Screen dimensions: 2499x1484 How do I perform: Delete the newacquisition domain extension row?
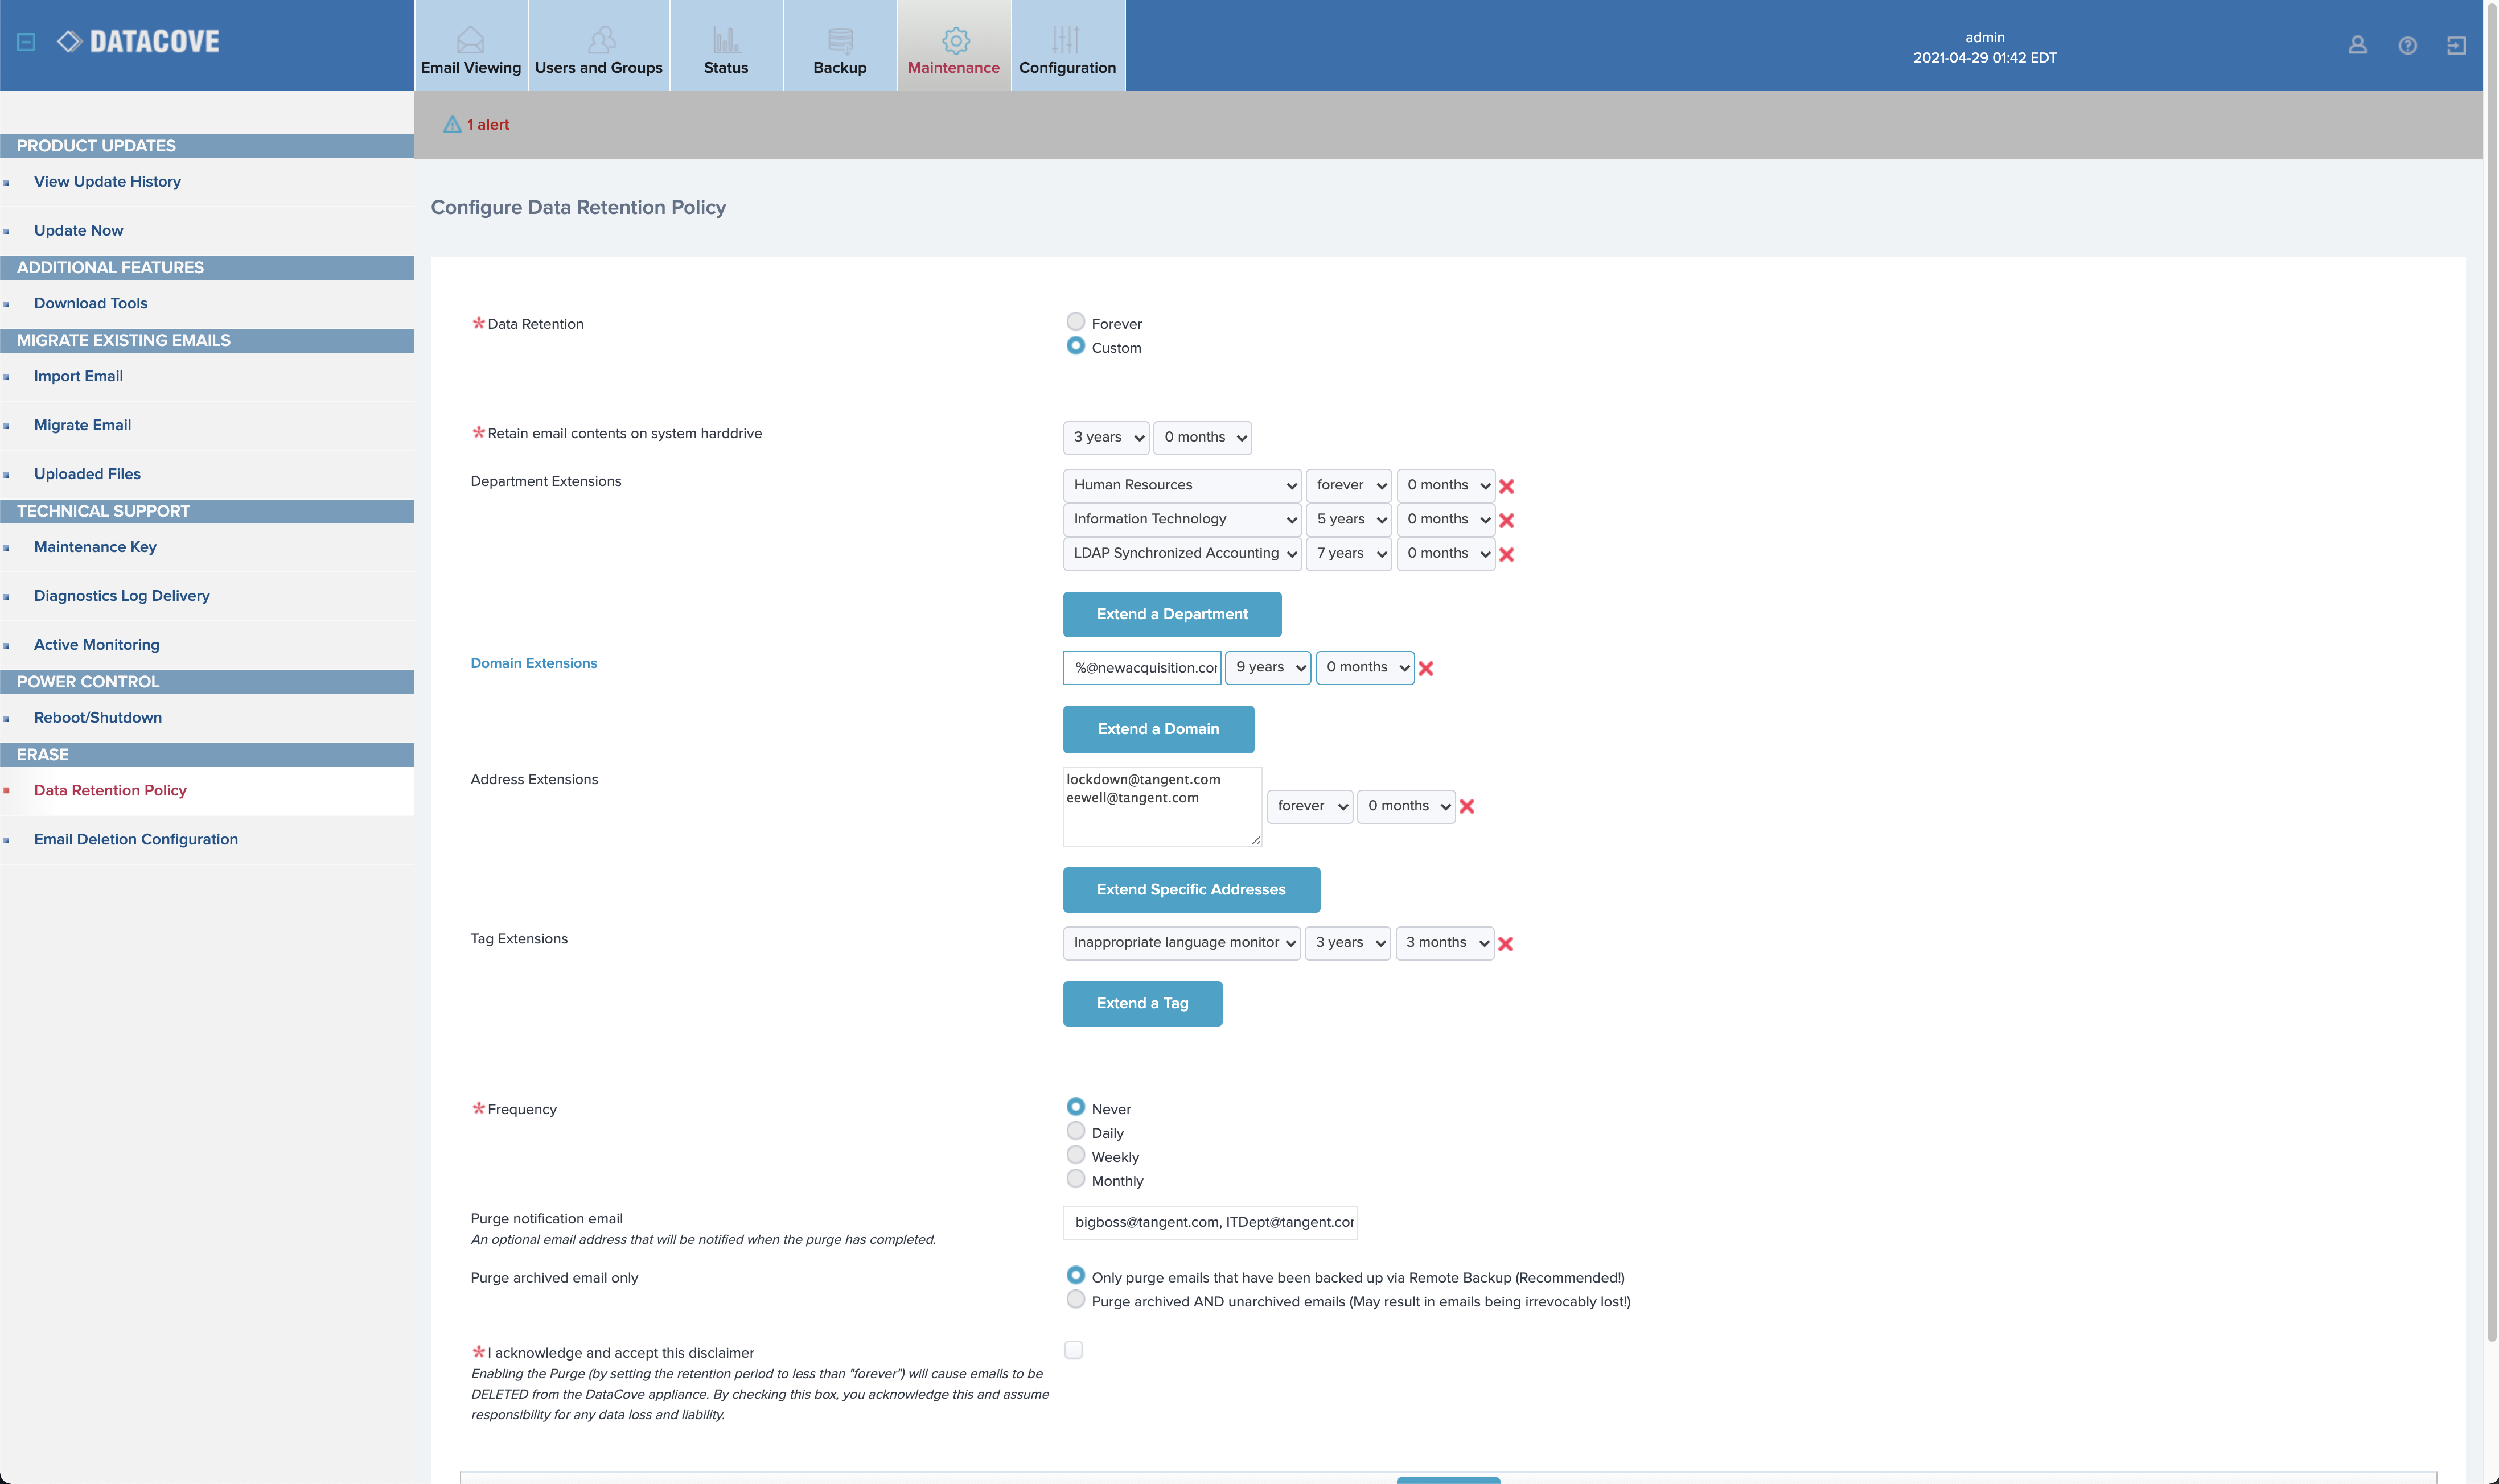[1425, 669]
